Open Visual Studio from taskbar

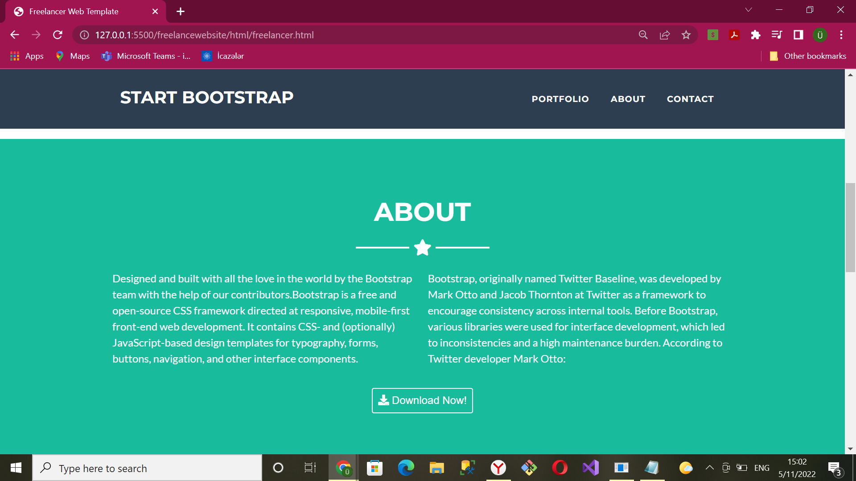coord(591,468)
